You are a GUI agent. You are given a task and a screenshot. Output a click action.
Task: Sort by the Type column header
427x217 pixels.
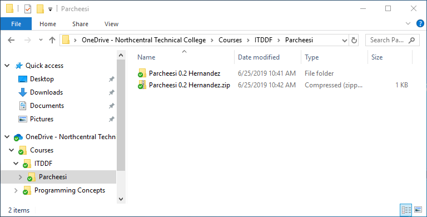(312, 57)
